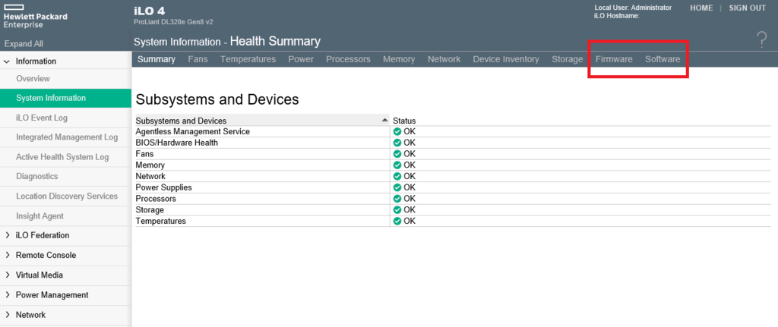Expand the Virtual Media section
This screenshot has height=327, width=778.
(7, 275)
